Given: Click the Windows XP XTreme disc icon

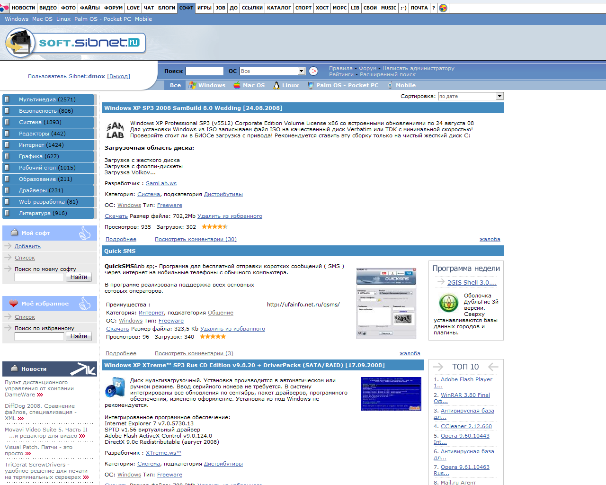Looking at the screenshot, I should click(115, 386).
